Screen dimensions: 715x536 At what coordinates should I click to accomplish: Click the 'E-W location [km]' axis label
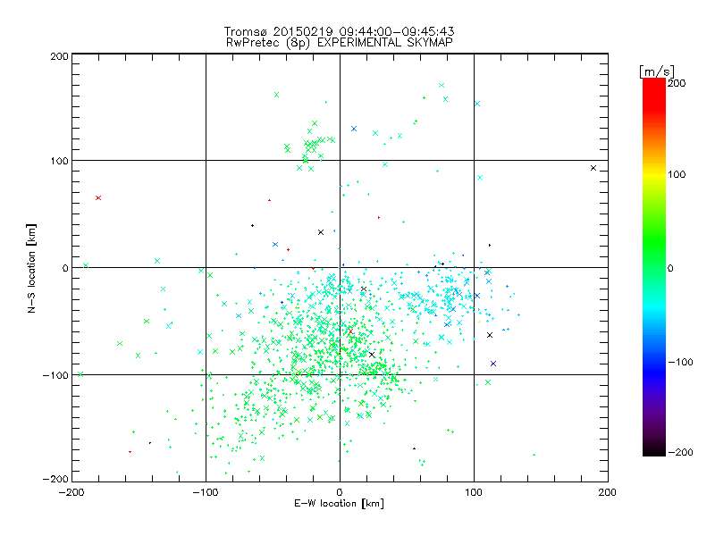[x=339, y=504]
